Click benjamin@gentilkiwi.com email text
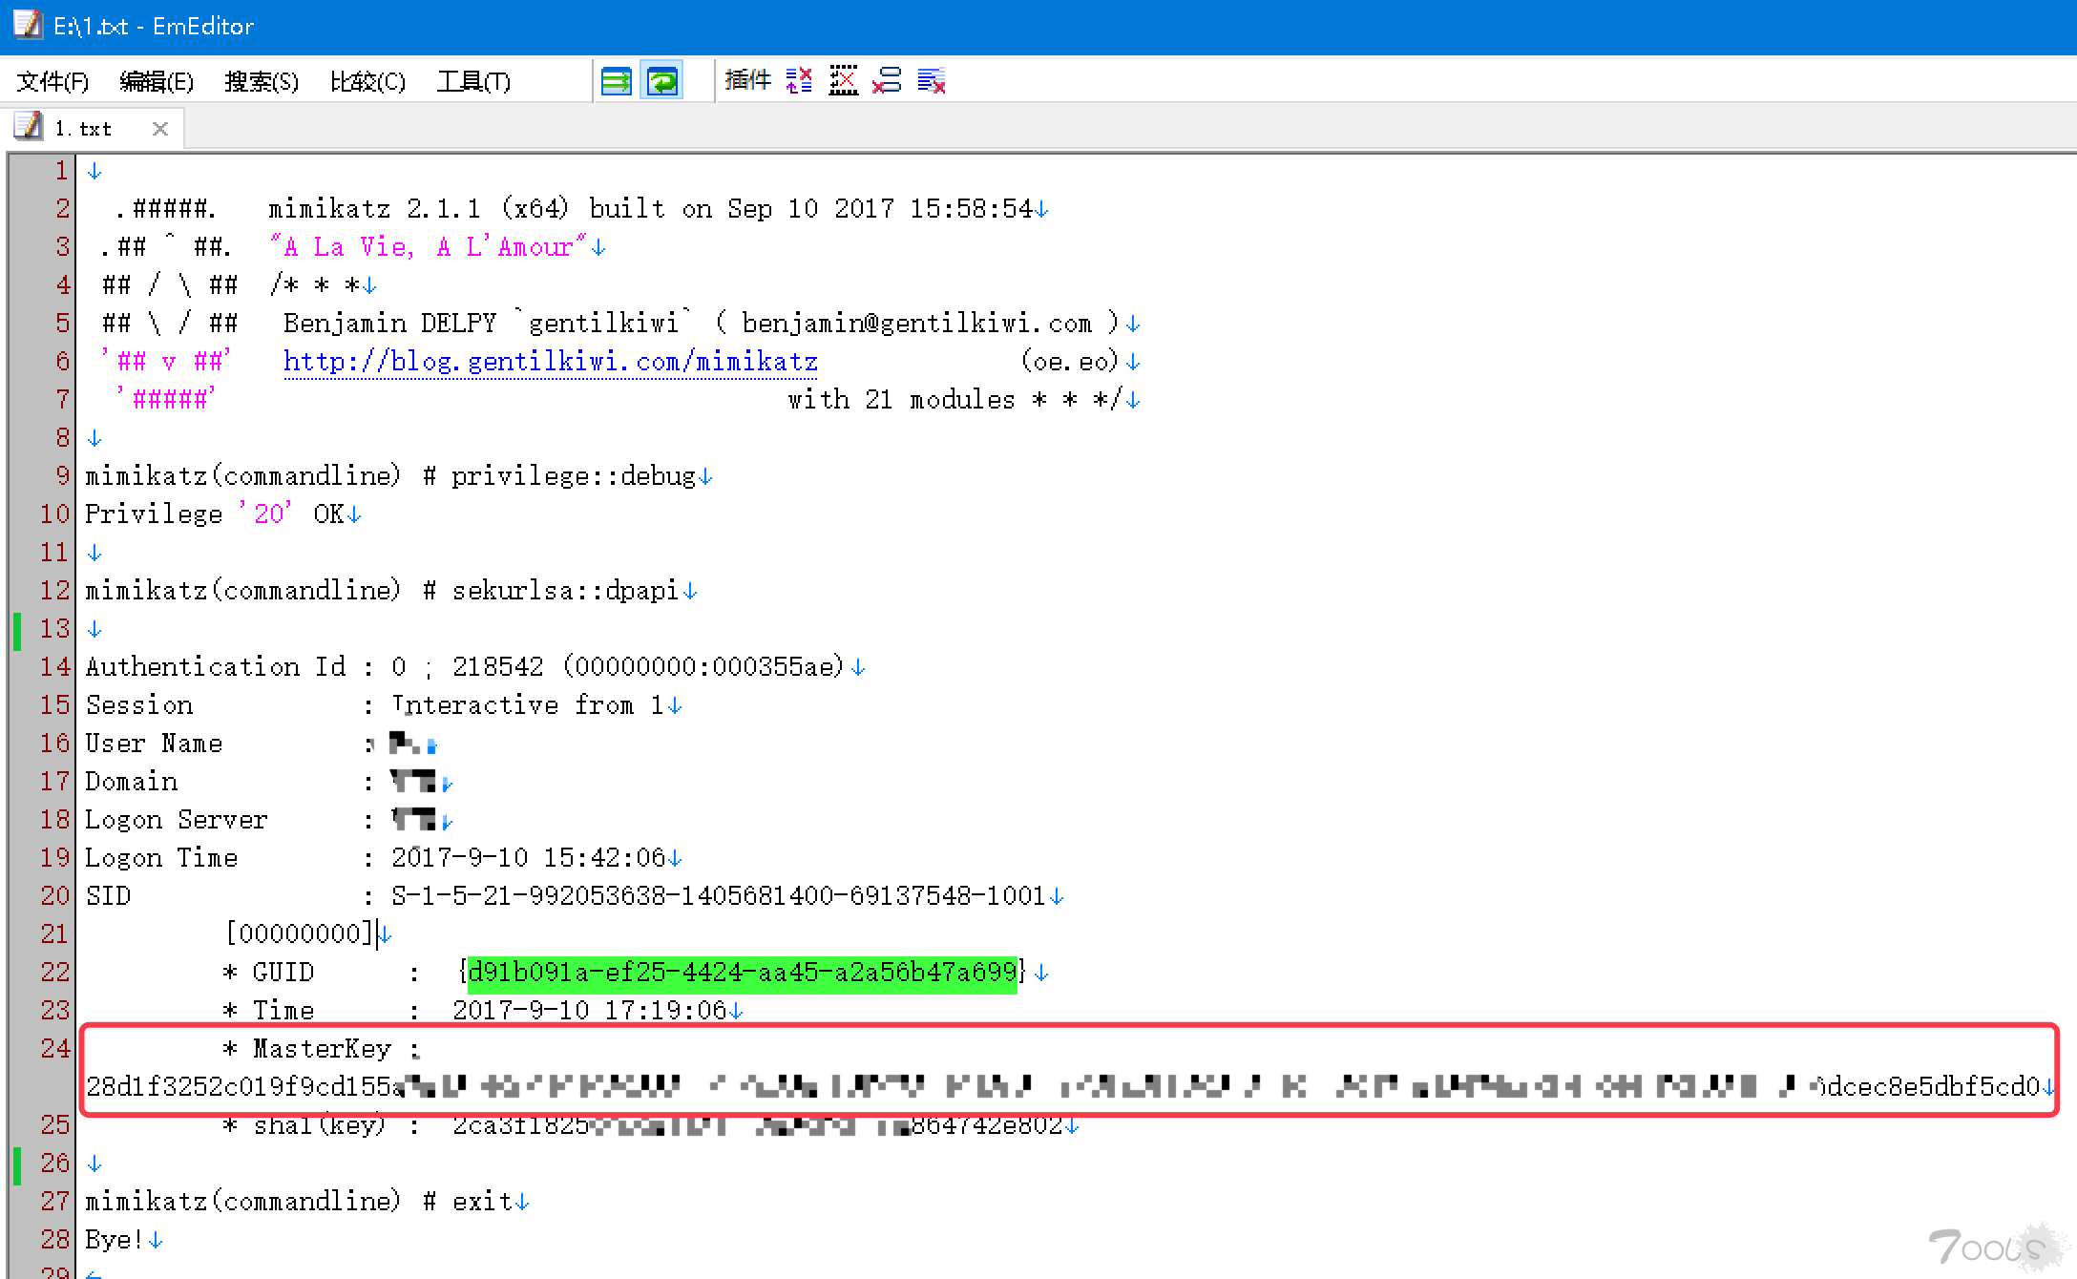 click(917, 324)
